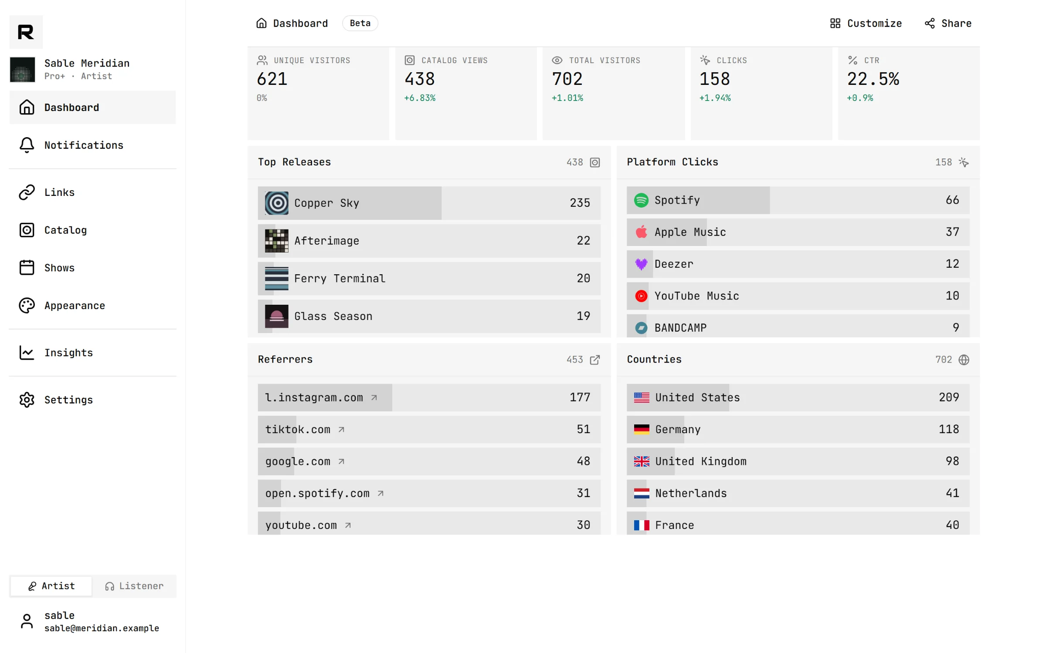Click the Settings gear icon
This screenshot has height=653, width=1046.
[27, 400]
